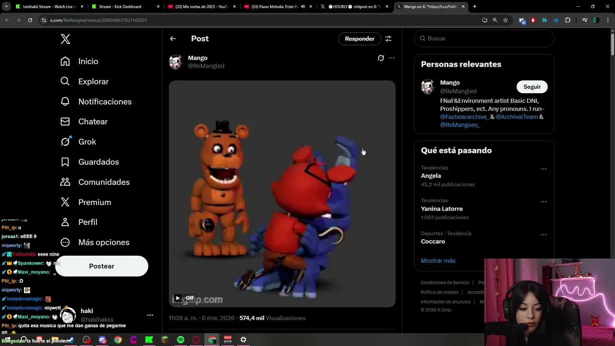Open the three-dot menu on Mango's post
The width and height of the screenshot is (615, 346).
pyautogui.click(x=392, y=58)
